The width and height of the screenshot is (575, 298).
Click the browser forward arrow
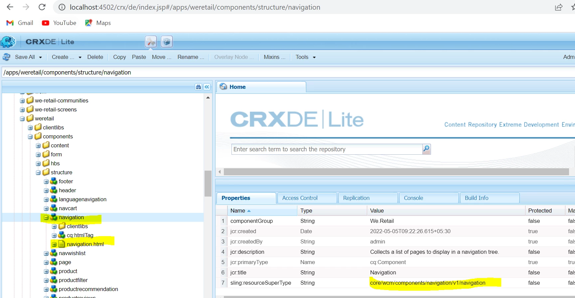point(26,7)
